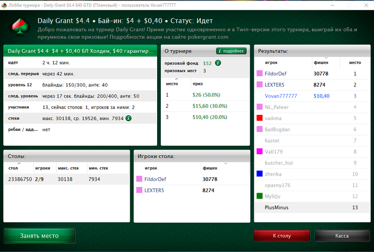The height and width of the screenshot is (252, 374).
Task: Click the 'Занять место' button
Action: [x=40, y=235]
